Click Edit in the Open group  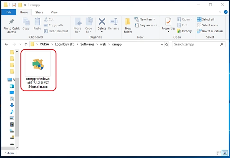(x=182, y=25)
